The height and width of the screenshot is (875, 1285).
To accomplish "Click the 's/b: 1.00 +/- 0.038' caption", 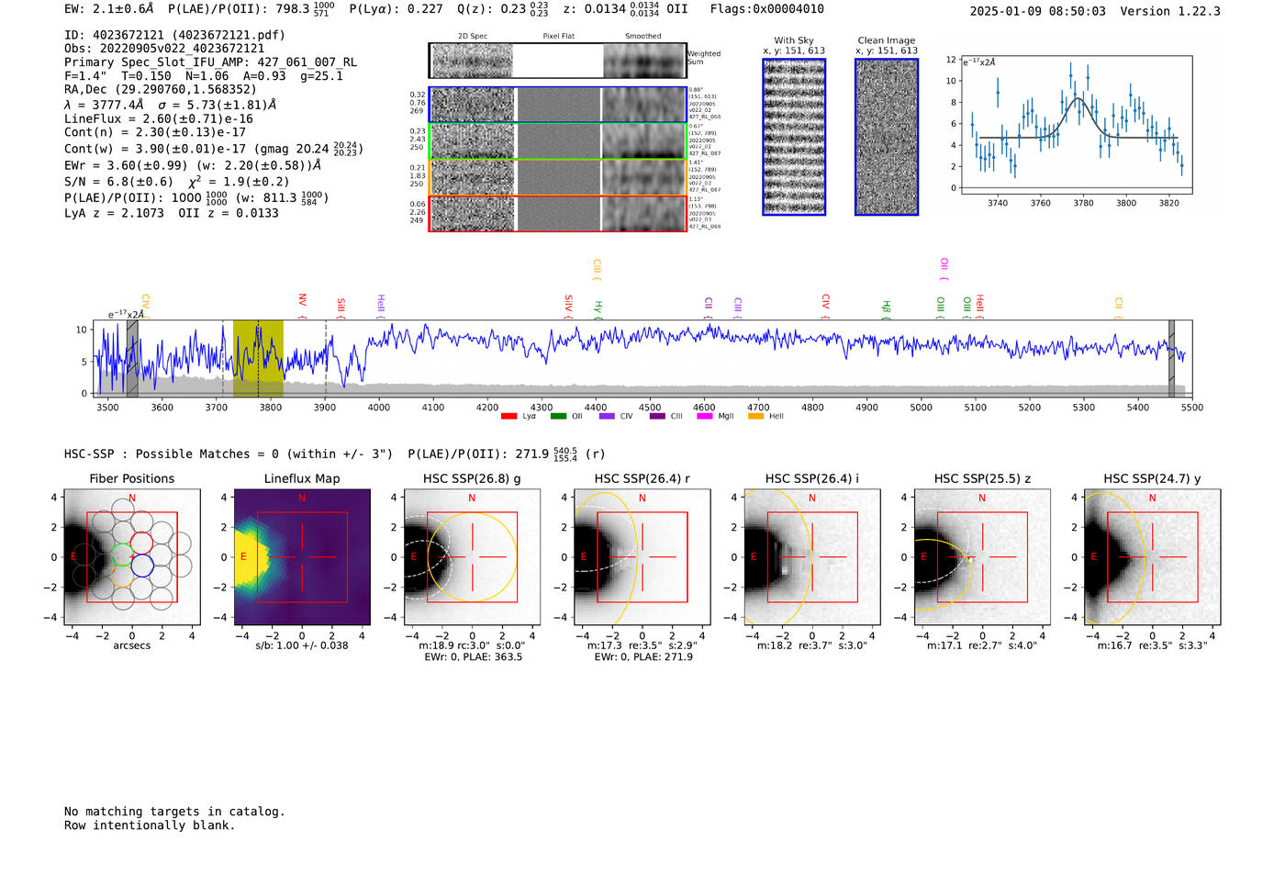I will coord(302,645).
